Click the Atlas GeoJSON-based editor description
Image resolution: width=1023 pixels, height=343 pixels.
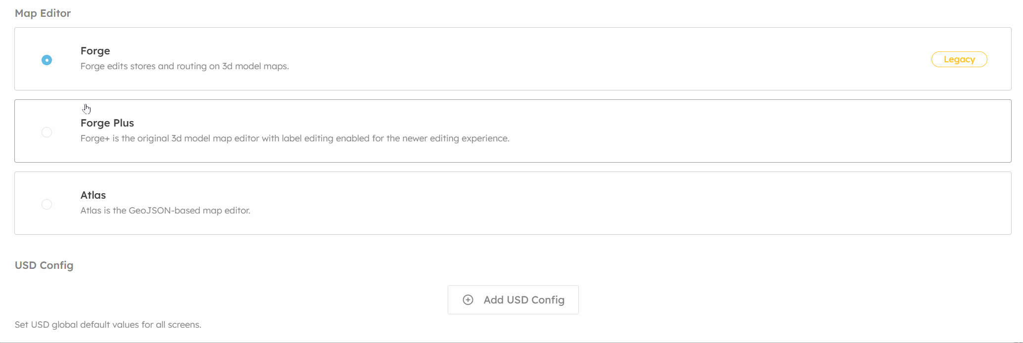165,211
